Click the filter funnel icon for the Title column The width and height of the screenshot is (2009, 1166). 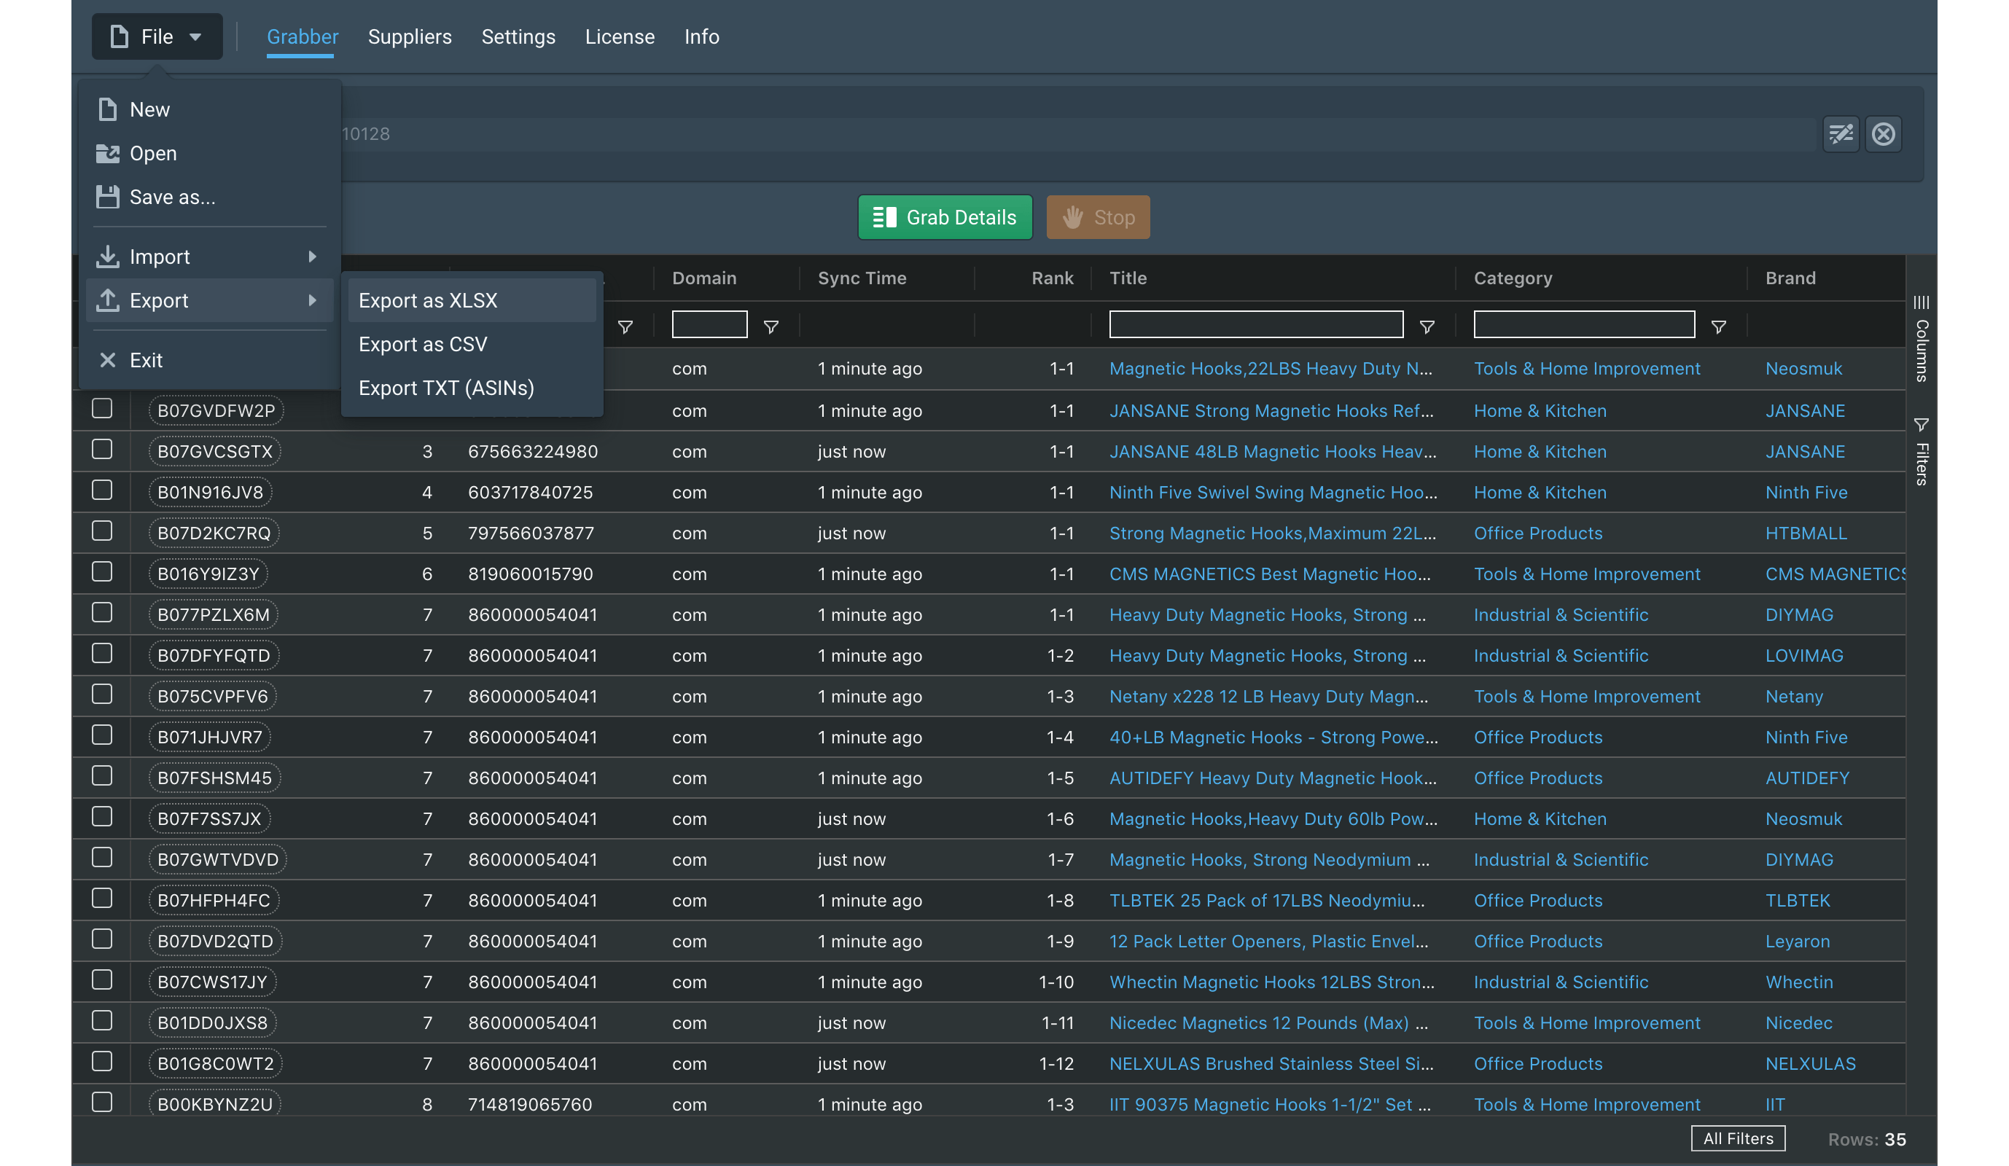[1427, 326]
